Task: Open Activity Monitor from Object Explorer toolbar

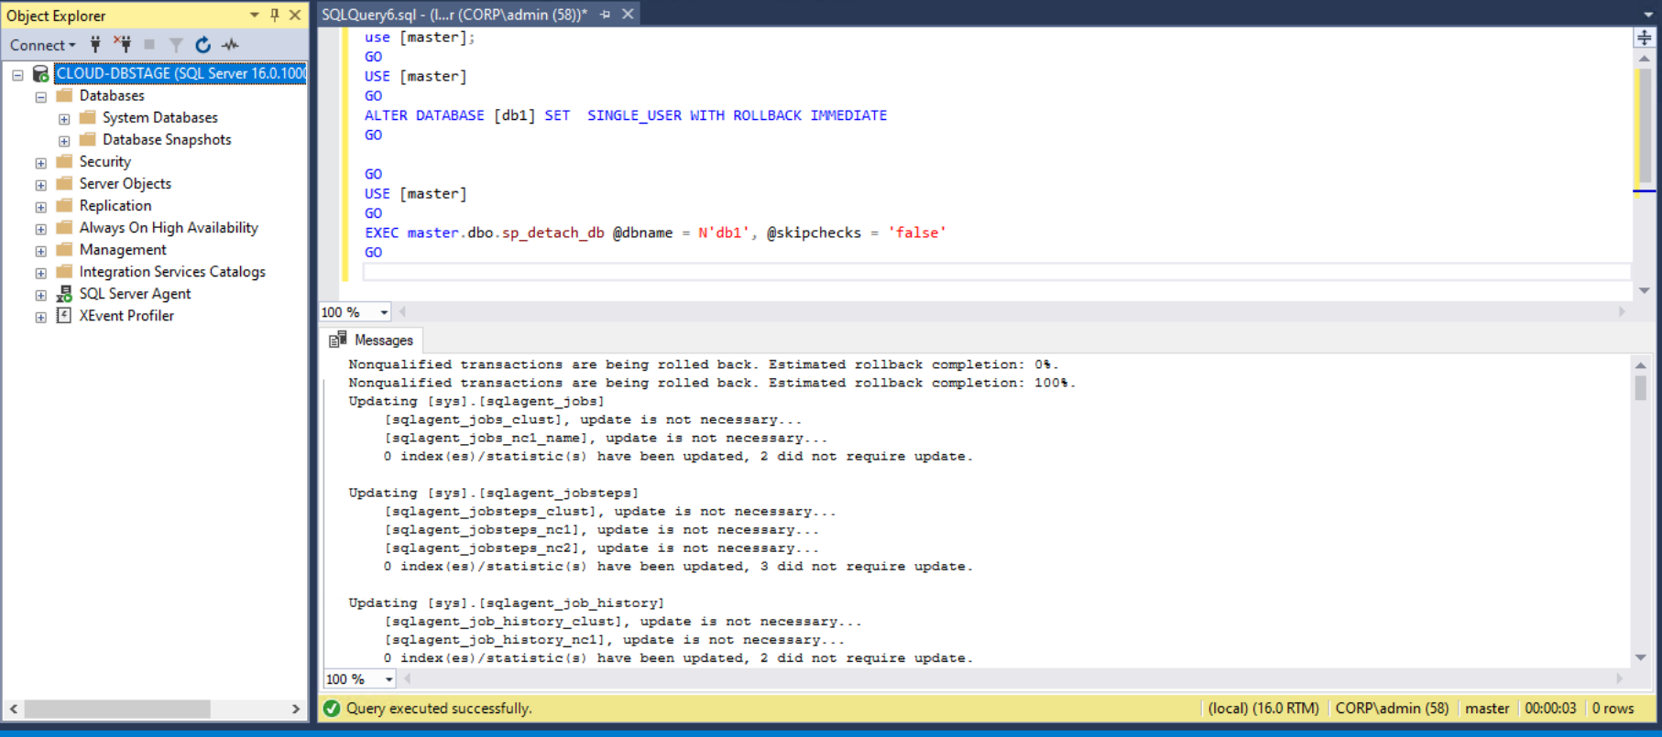Action: [x=230, y=44]
